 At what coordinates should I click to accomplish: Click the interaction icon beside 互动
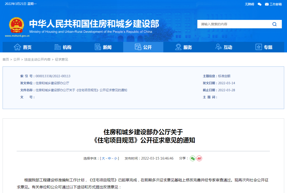tap(218, 47)
